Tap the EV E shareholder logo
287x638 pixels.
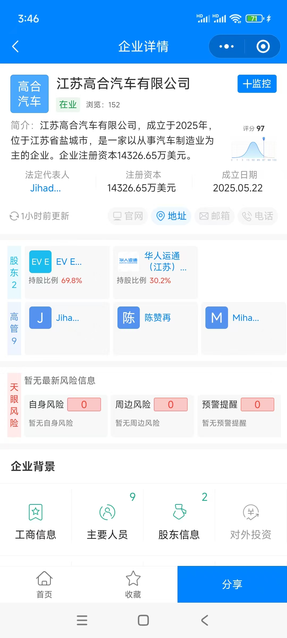40,262
